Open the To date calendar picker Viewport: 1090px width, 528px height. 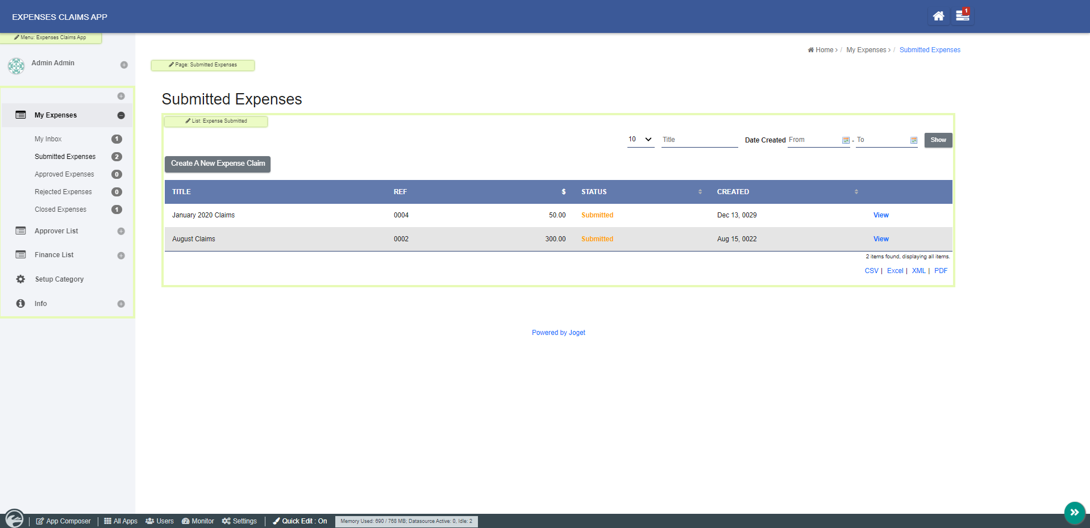click(x=914, y=140)
